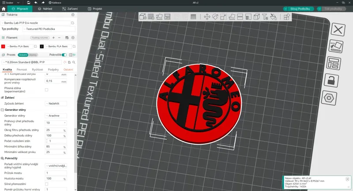Open Způsob žehlení dropdown
Image resolution: width=353 pixels, height=191 pixels.
(56, 104)
